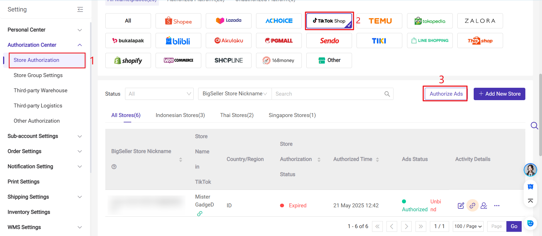Select the TEMU marketplace tile

click(x=380, y=21)
